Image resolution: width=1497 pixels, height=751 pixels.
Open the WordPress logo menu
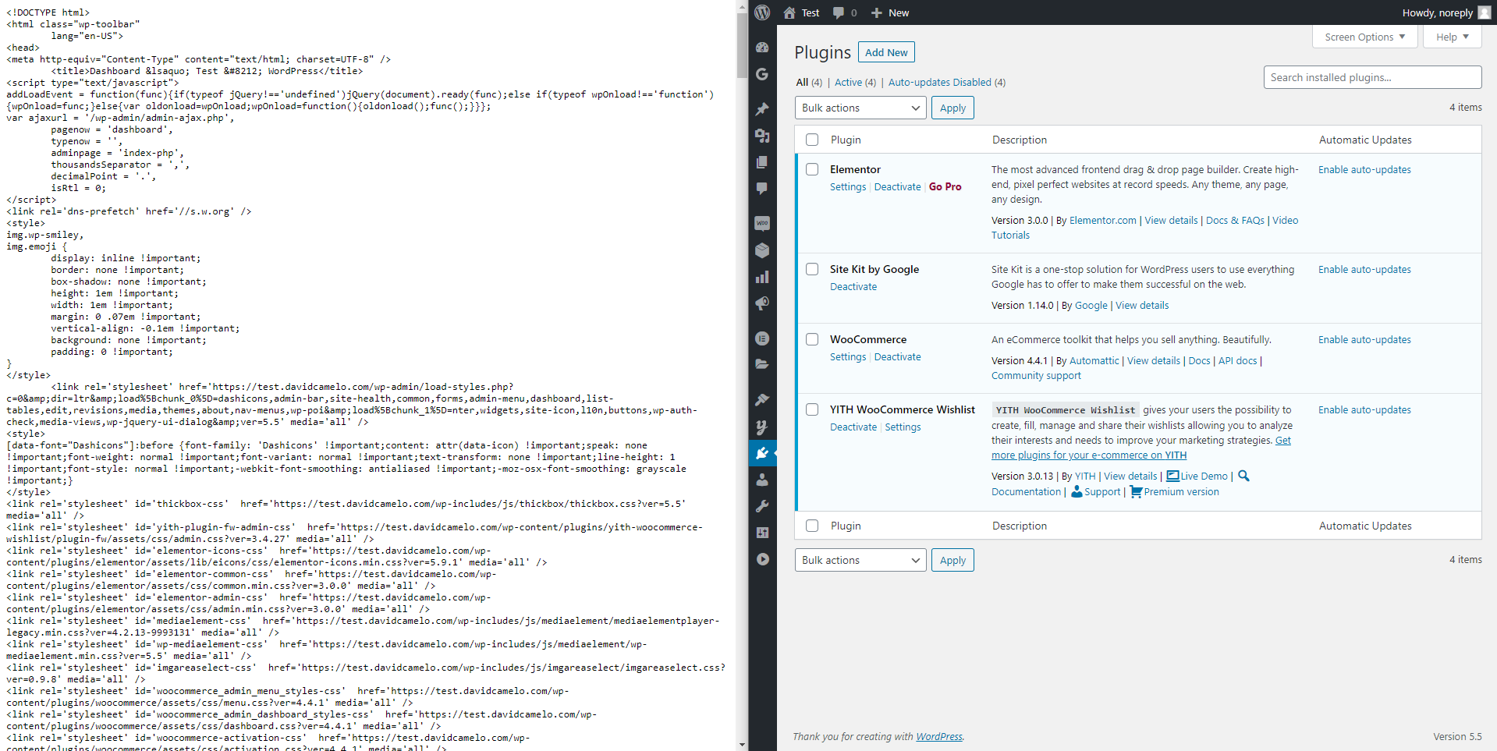(762, 12)
